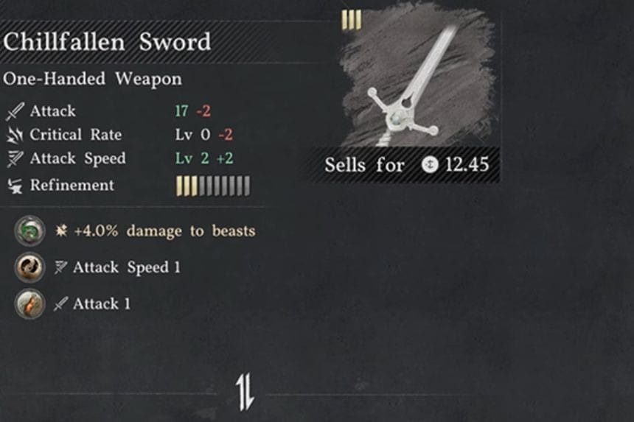
Task: Click the Attack Speed 1 perk text
Action: click(127, 267)
